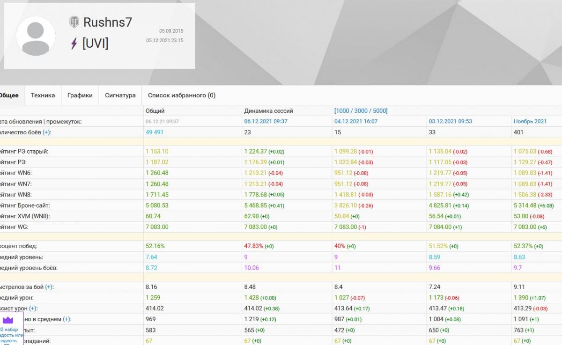This screenshot has height=345, width=562.
Task: Click the Динамика сессий column header
Action: tap(268, 111)
